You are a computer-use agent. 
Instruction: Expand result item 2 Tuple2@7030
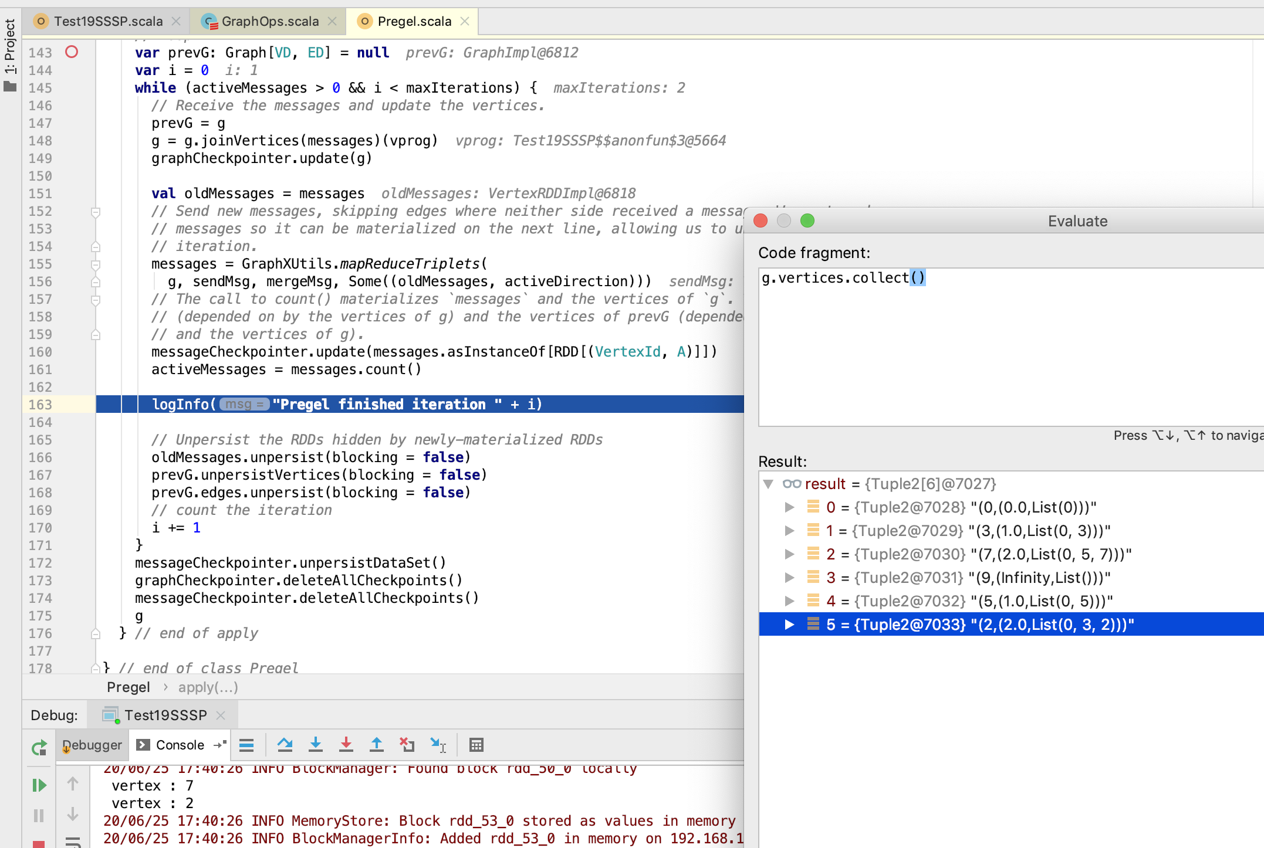coord(790,554)
